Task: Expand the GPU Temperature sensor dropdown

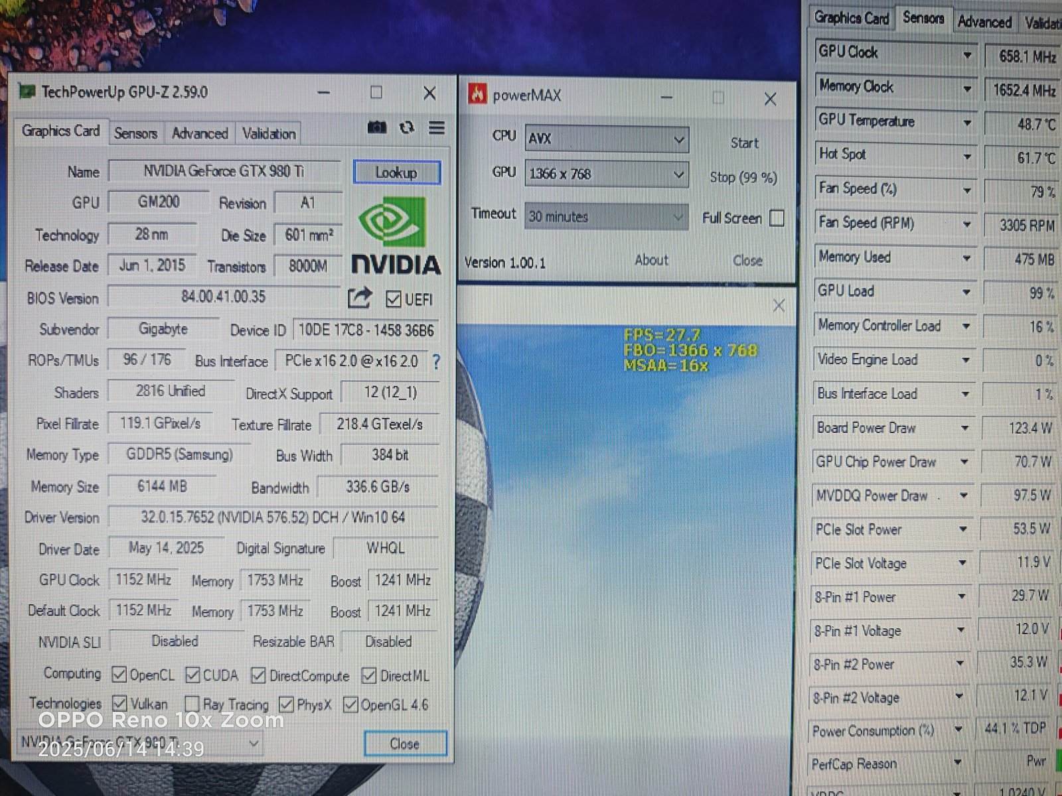Action: coord(967,123)
